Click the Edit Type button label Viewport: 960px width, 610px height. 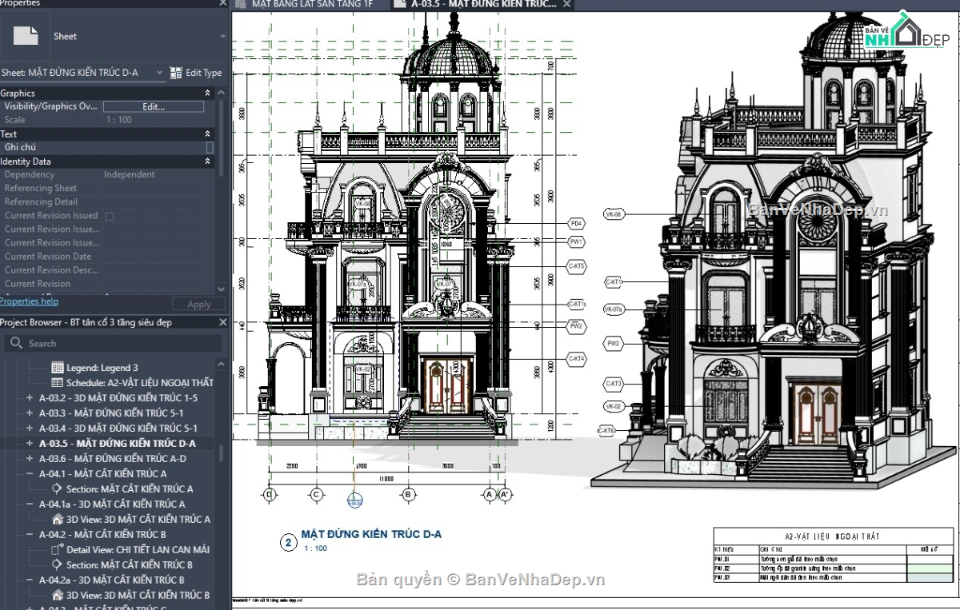(x=203, y=73)
